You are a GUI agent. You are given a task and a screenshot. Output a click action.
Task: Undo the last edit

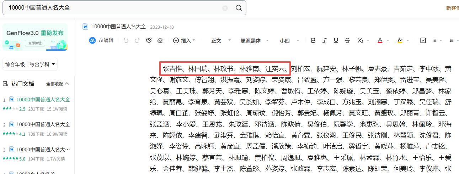(126, 40)
